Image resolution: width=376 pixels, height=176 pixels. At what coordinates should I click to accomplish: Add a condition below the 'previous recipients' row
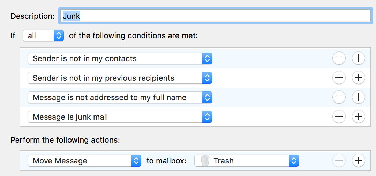tap(358, 78)
